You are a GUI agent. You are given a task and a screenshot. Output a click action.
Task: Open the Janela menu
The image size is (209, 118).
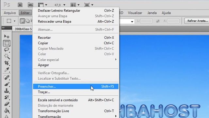pyautogui.click(x=152, y=13)
